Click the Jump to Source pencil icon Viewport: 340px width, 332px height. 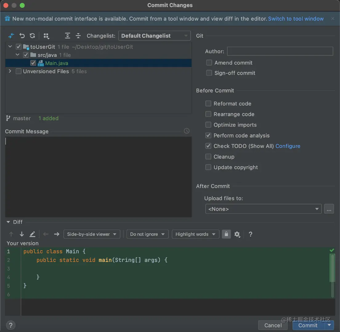point(32,234)
